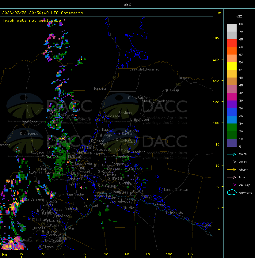Click the 120 tick on the horizontal km axis

pos(190,254)
